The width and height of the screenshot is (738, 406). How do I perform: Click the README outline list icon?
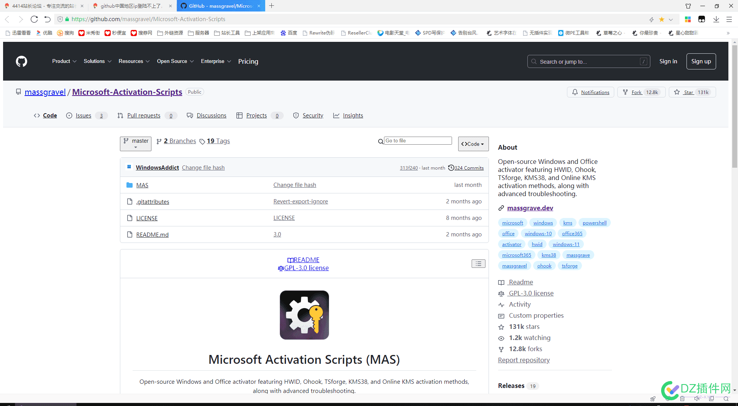pos(479,264)
